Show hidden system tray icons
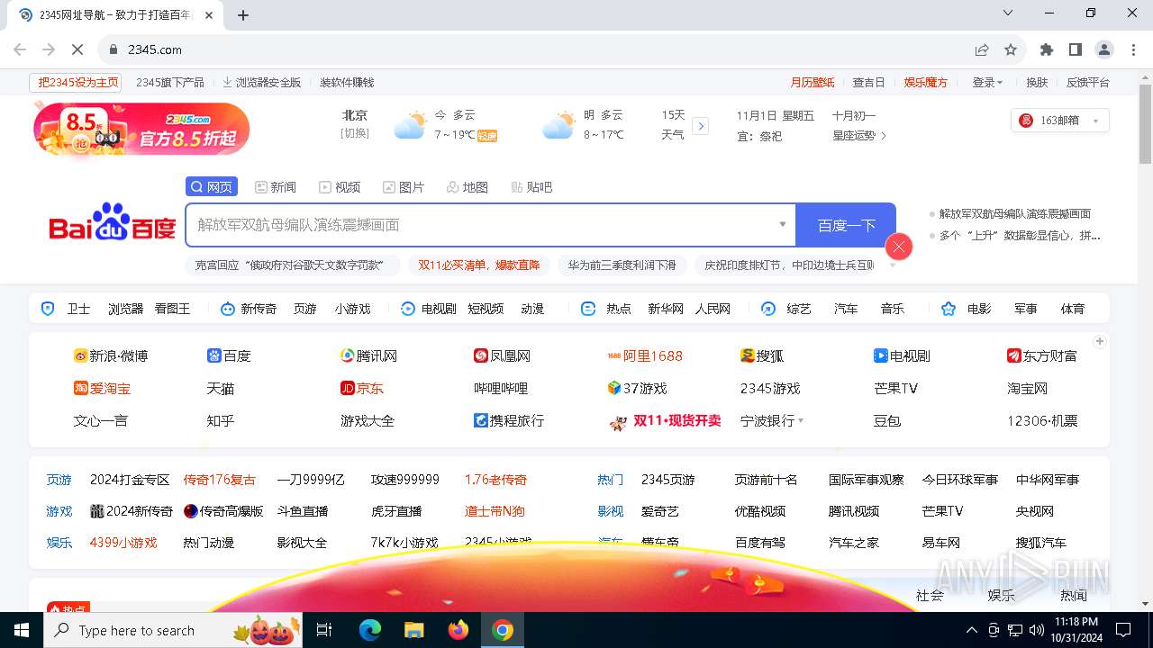This screenshot has height=648, width=1153. 971,630
